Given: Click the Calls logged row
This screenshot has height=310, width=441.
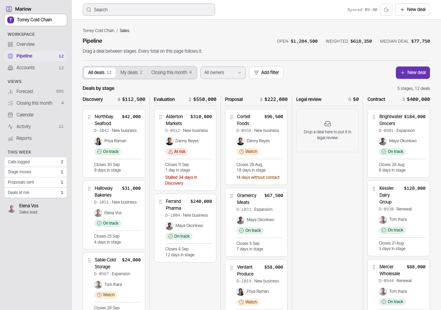Looking at the screenshot, I should click(35, 162).
